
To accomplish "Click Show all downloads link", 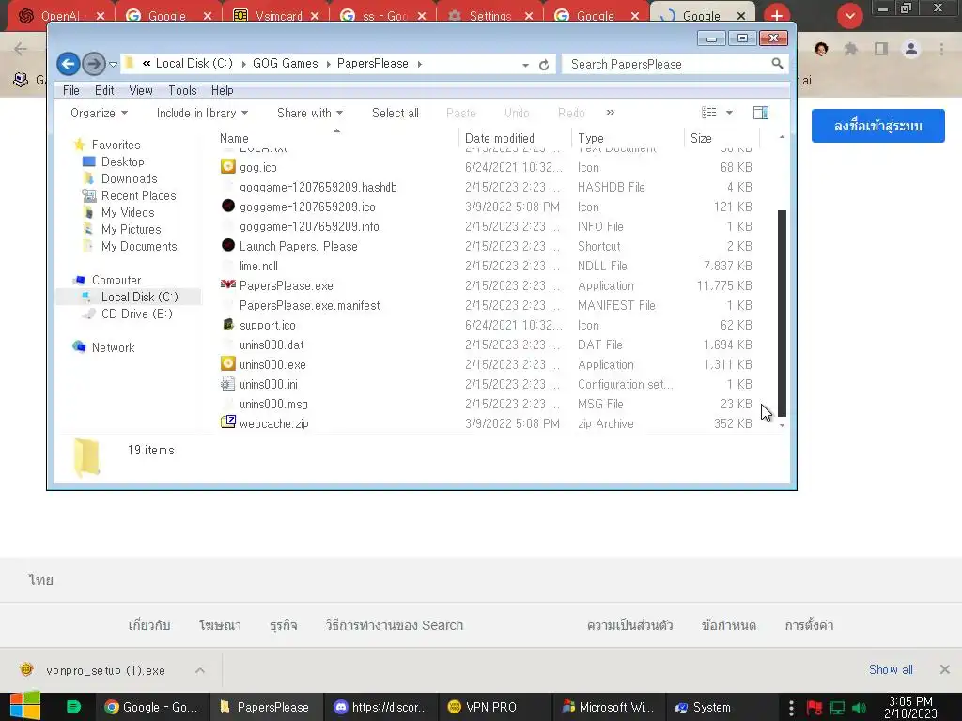I will pos(891,669).
